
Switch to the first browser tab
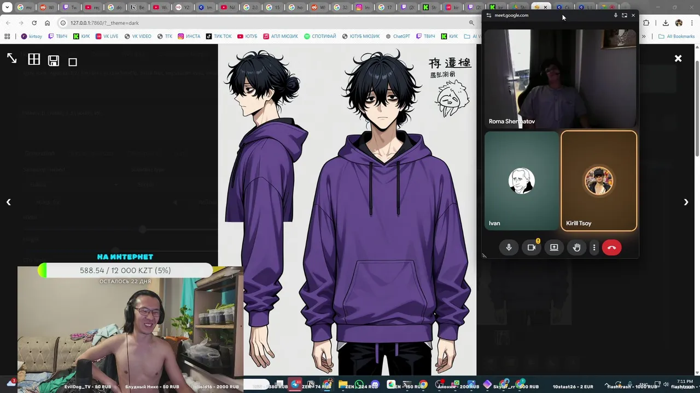pos(24,8)
